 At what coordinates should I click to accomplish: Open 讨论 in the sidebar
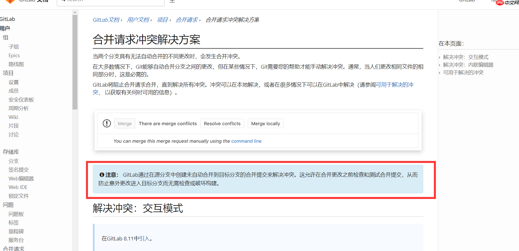(13, 135)
